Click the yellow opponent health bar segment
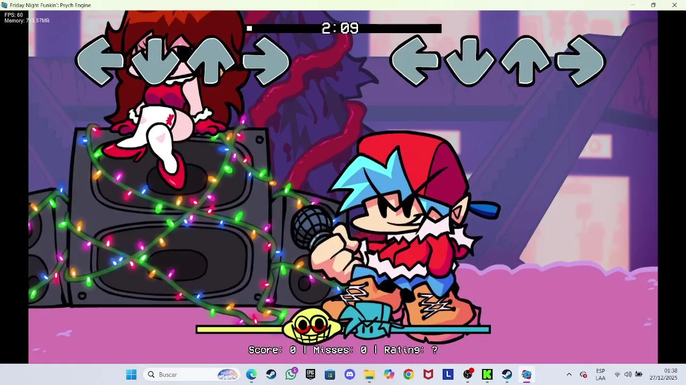The image size is (686, 385). tap(240, 330)
